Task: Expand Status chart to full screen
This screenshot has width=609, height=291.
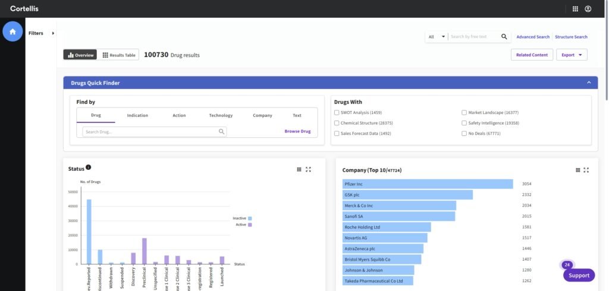Action: pyautogui.click(x=308, y=169)
